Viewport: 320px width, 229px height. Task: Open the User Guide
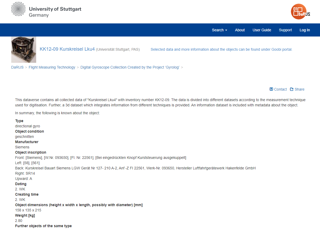(262, 30)
